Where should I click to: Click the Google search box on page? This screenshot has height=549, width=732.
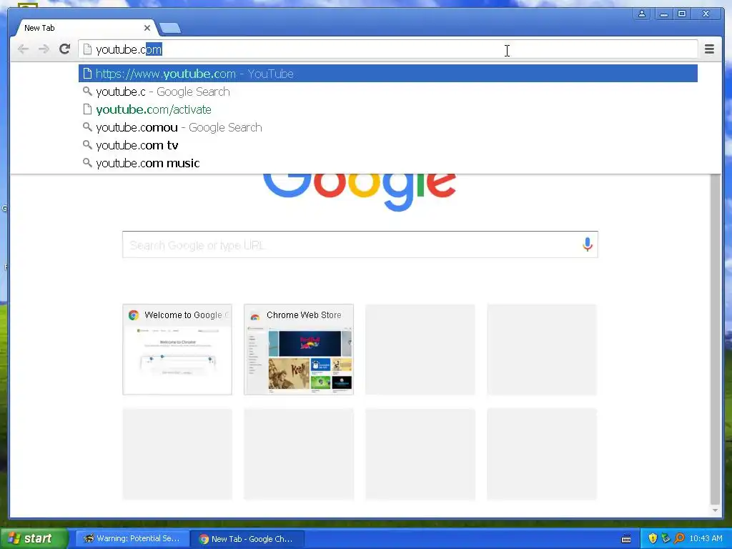tap(360, 244)
